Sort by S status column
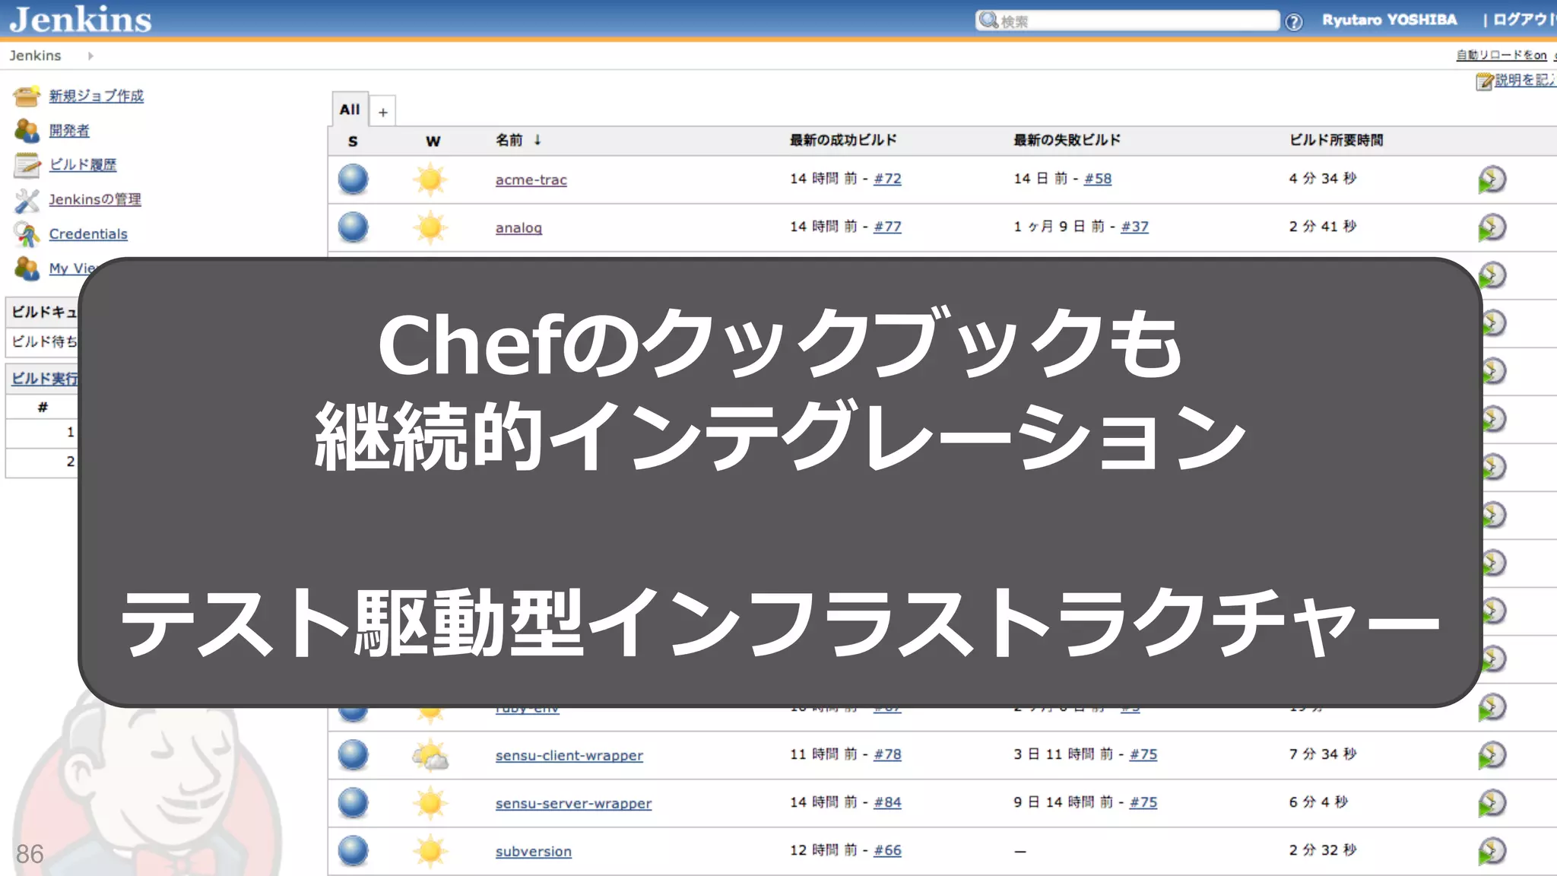This screenshot has height=876, width=1557. point(353,141)
